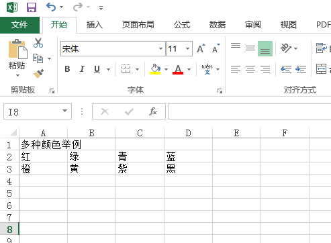This screenshot has width=331, height=243.
Task: Open the Name Box dropdown arrow
Action: 64,111
